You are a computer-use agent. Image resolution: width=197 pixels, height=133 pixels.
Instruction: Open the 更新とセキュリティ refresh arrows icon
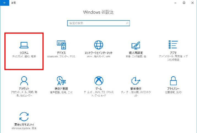click(x=24, y=117)
